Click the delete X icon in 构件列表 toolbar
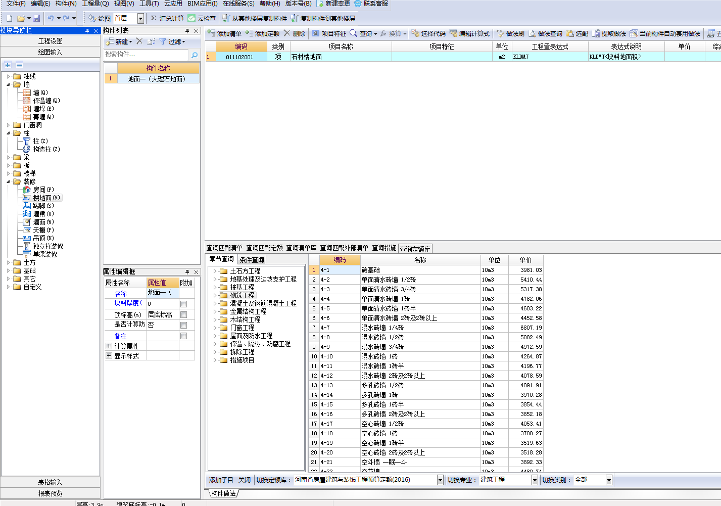This screenshot has height=506, width=721. coord(139,41)
